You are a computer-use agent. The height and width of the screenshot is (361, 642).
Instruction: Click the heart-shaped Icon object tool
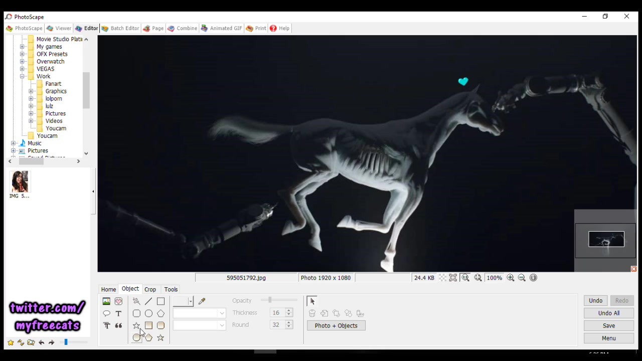pos(118,301)
